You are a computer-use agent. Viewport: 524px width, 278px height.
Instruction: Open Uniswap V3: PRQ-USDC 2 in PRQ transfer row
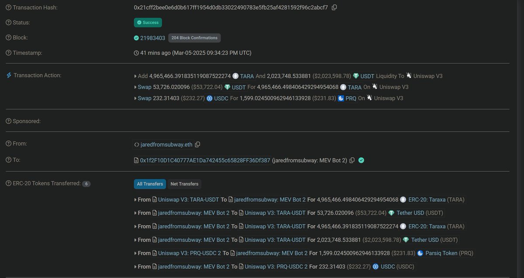tap(189, 253)
